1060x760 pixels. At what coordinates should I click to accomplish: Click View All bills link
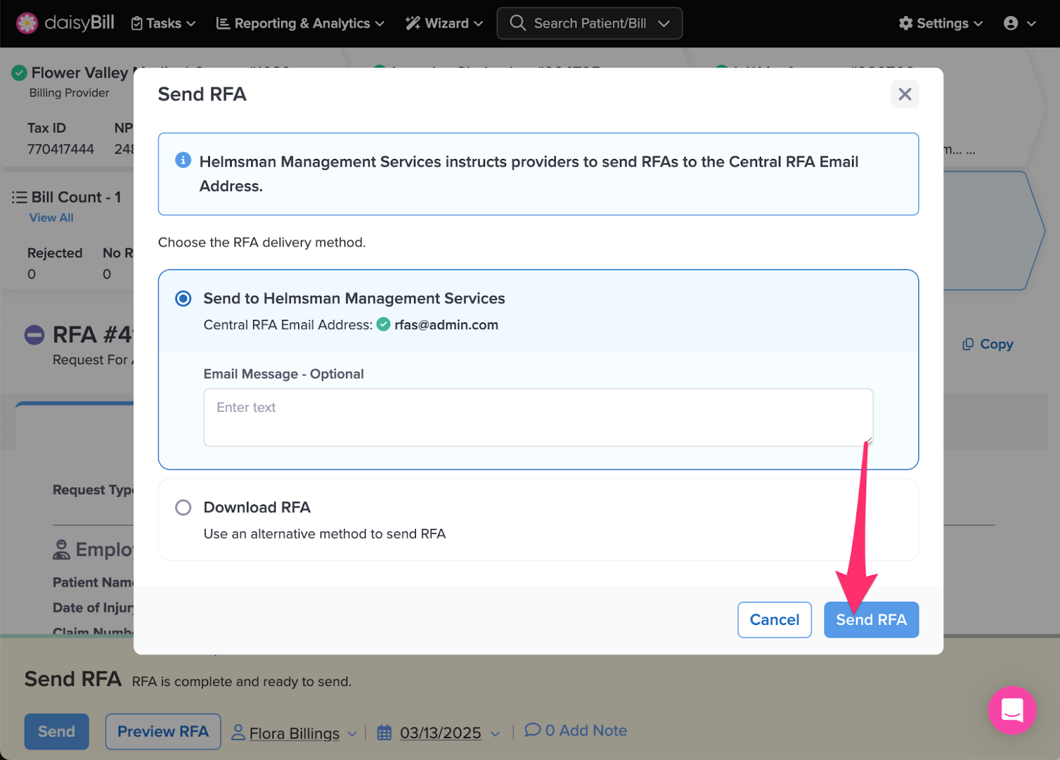tap(51, 218)
